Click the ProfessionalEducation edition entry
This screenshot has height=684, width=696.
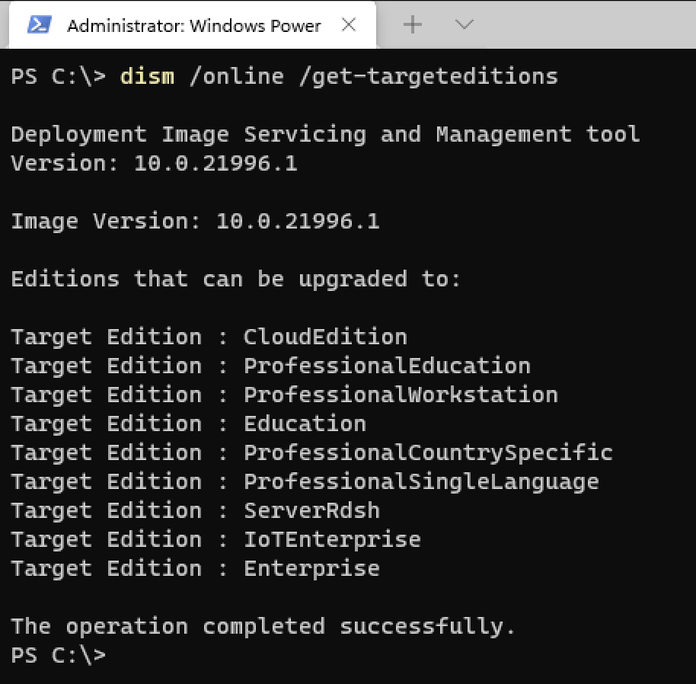click(387, 366)
